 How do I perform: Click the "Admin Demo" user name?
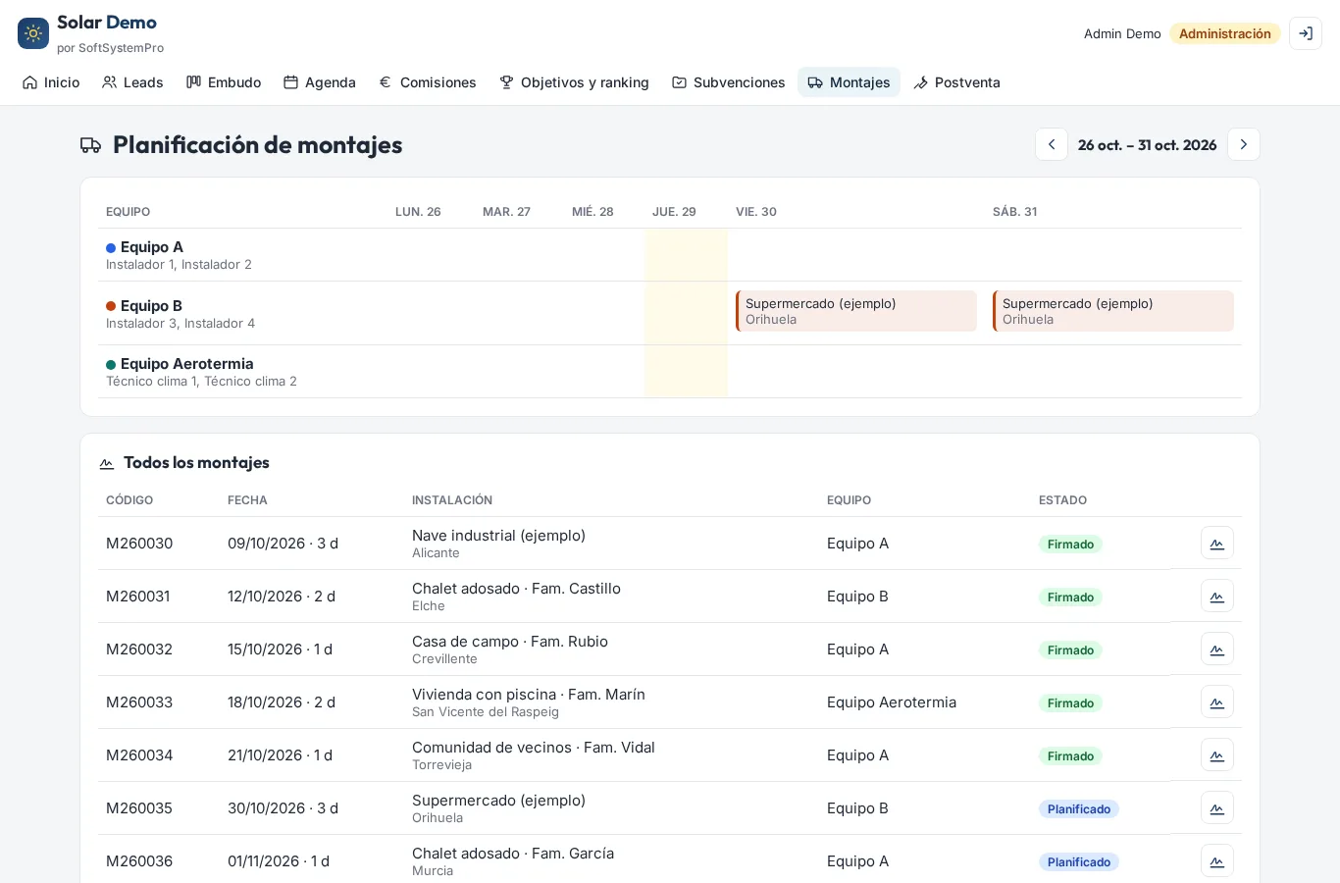click(x=1122, y=34)
